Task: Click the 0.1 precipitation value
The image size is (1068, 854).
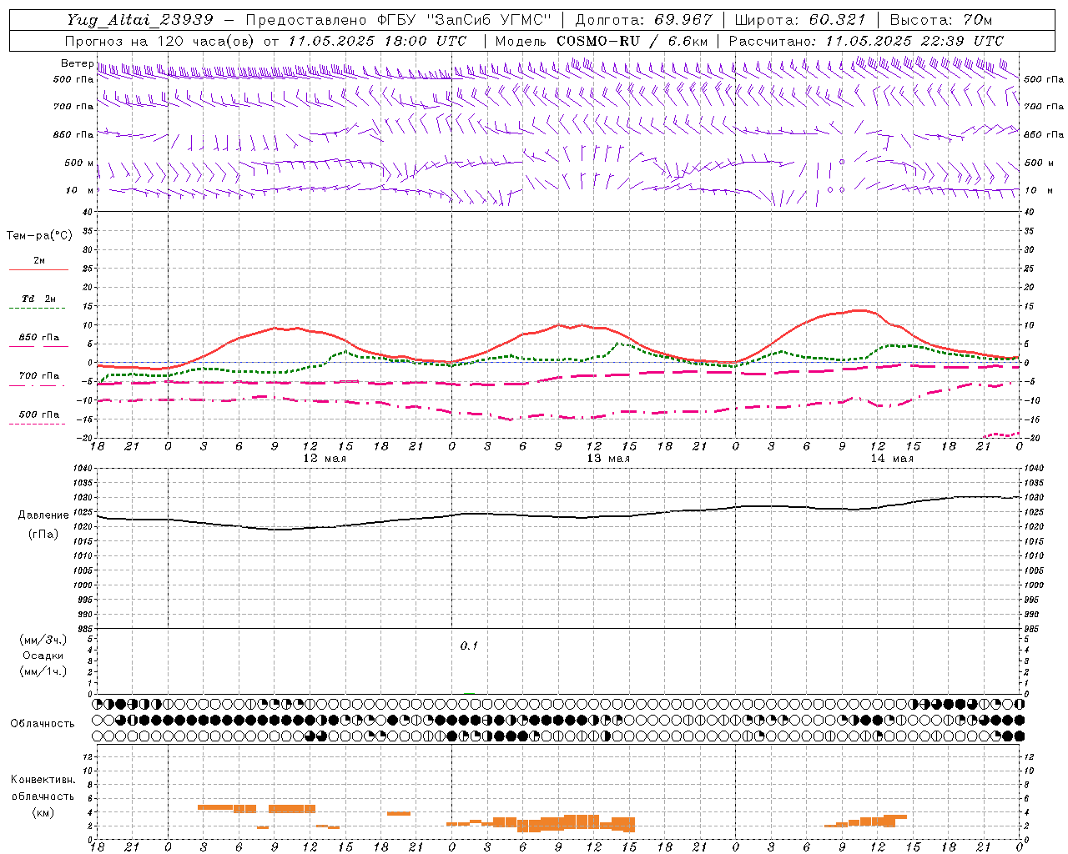Action: click(469, 646)
